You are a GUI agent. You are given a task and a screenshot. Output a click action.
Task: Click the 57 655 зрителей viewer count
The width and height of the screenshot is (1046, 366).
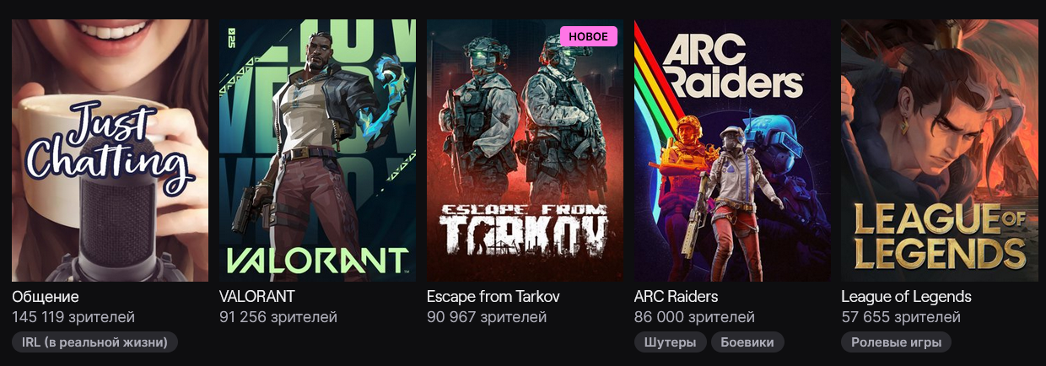point(901,317)
